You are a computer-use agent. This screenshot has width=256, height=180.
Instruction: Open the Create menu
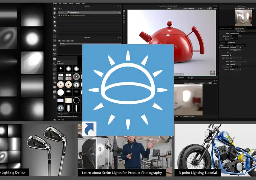(x=65, y=4)
